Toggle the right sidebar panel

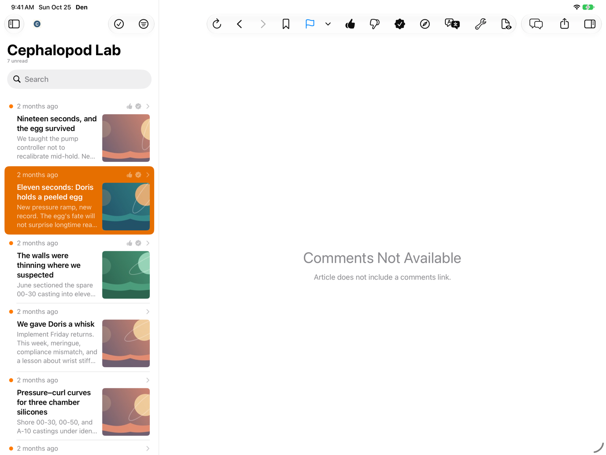[590, 24]
